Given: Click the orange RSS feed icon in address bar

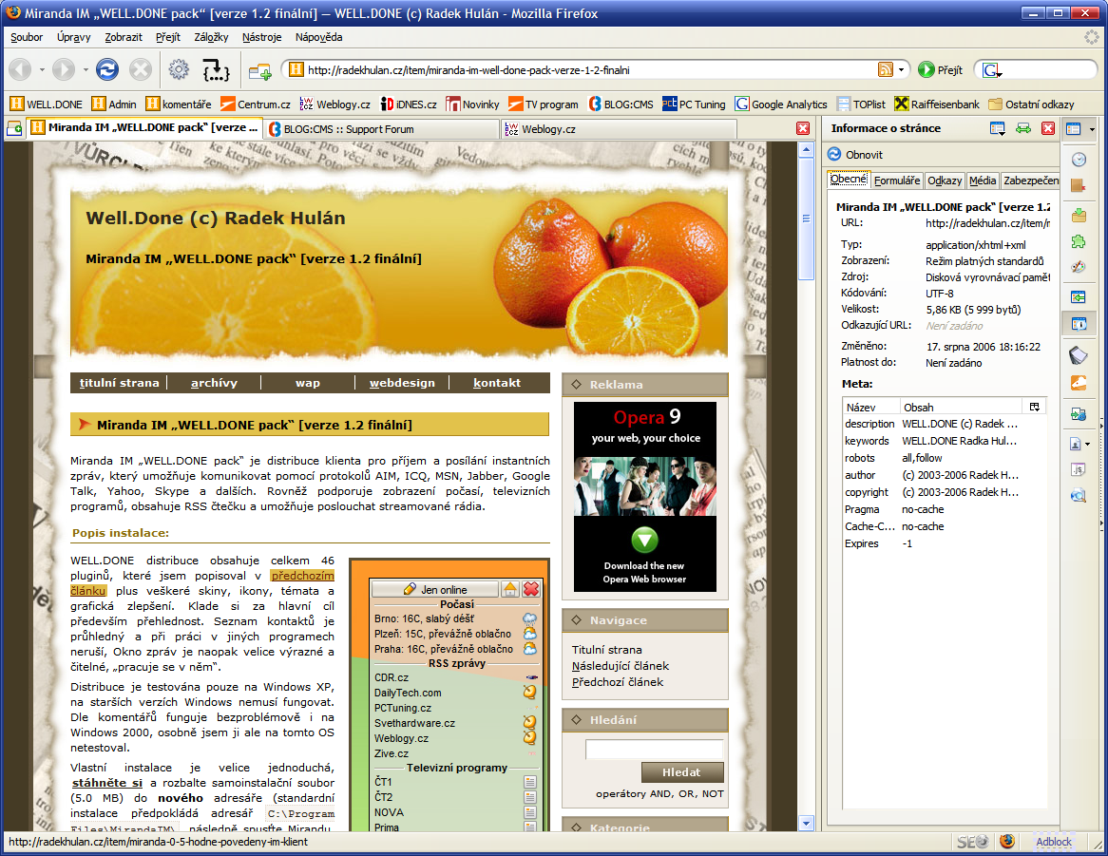Looking at the screenshot, I should 886,69.
